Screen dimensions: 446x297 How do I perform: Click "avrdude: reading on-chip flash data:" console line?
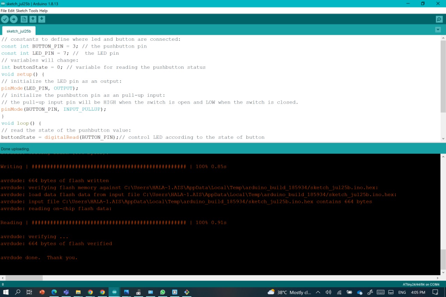(56, 209)
